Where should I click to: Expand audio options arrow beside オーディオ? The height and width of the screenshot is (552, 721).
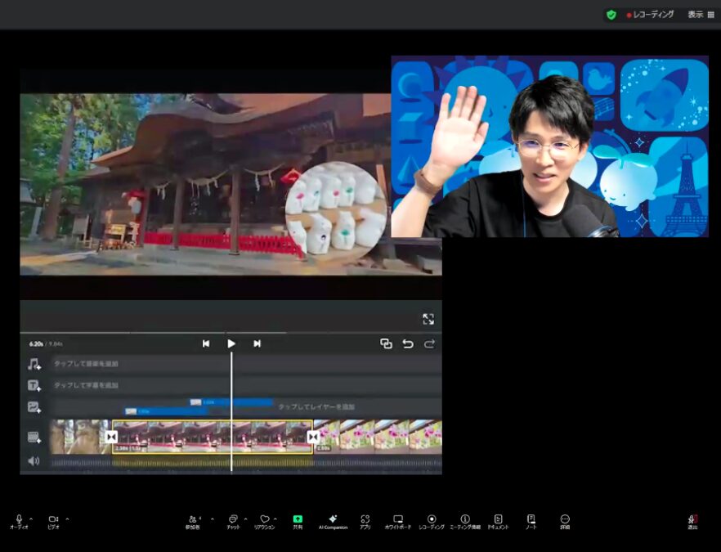pos(31,518)
